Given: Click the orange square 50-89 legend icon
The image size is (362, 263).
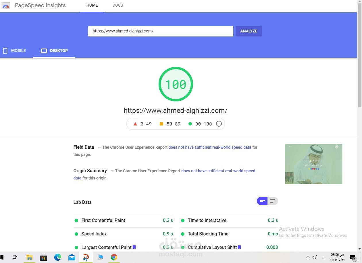Looking at the screenshot, I should click(161, 124).
